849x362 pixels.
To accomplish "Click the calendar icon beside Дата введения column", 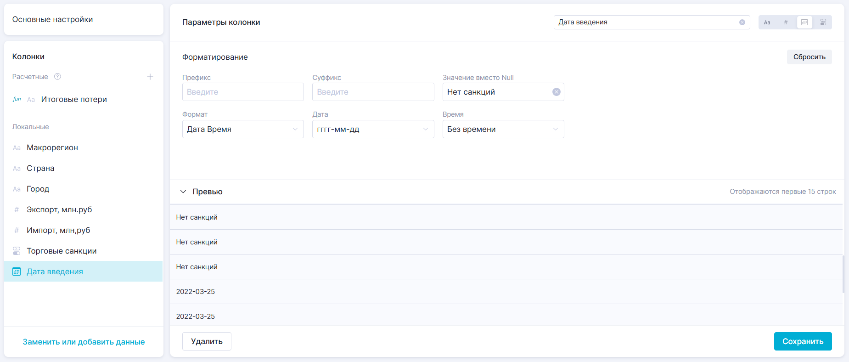I will coord(17,271).
